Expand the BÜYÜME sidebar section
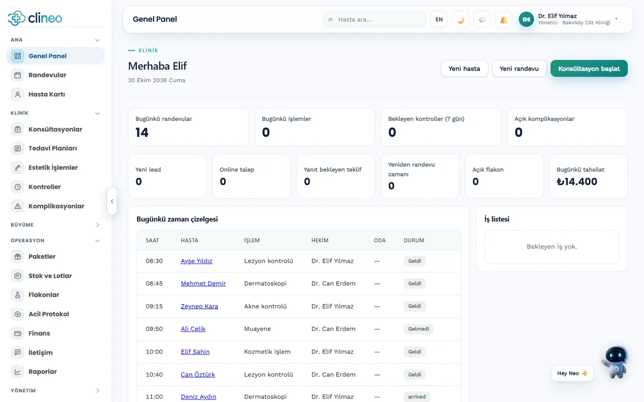This screenshot has height=402, width=644. (x=97, y=225)
